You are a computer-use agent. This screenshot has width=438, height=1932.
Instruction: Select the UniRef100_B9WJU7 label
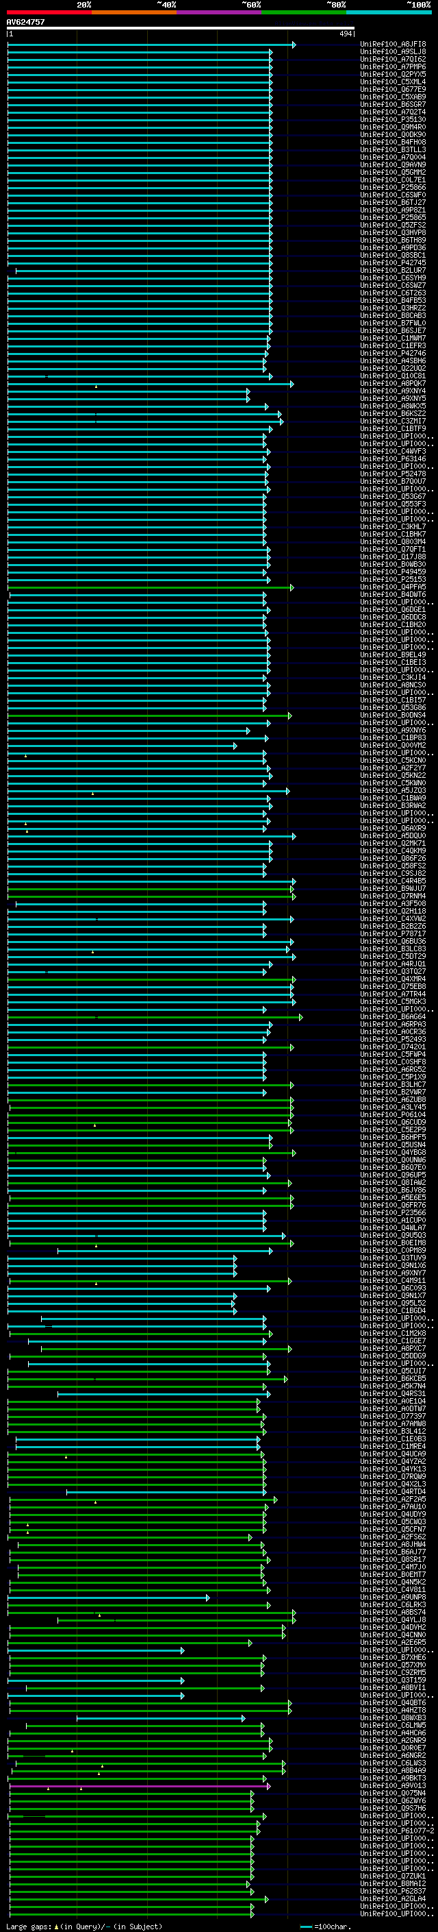pyautogui.click(x=393, y=889)
